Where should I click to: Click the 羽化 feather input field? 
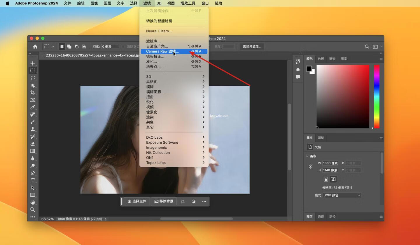110,47
